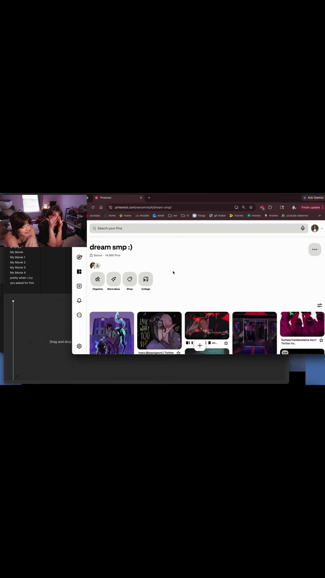Screen dimensions: 325x578
Task: Favorite the mars (@sqwigeon) Twitter pin star
Action: 178,353
